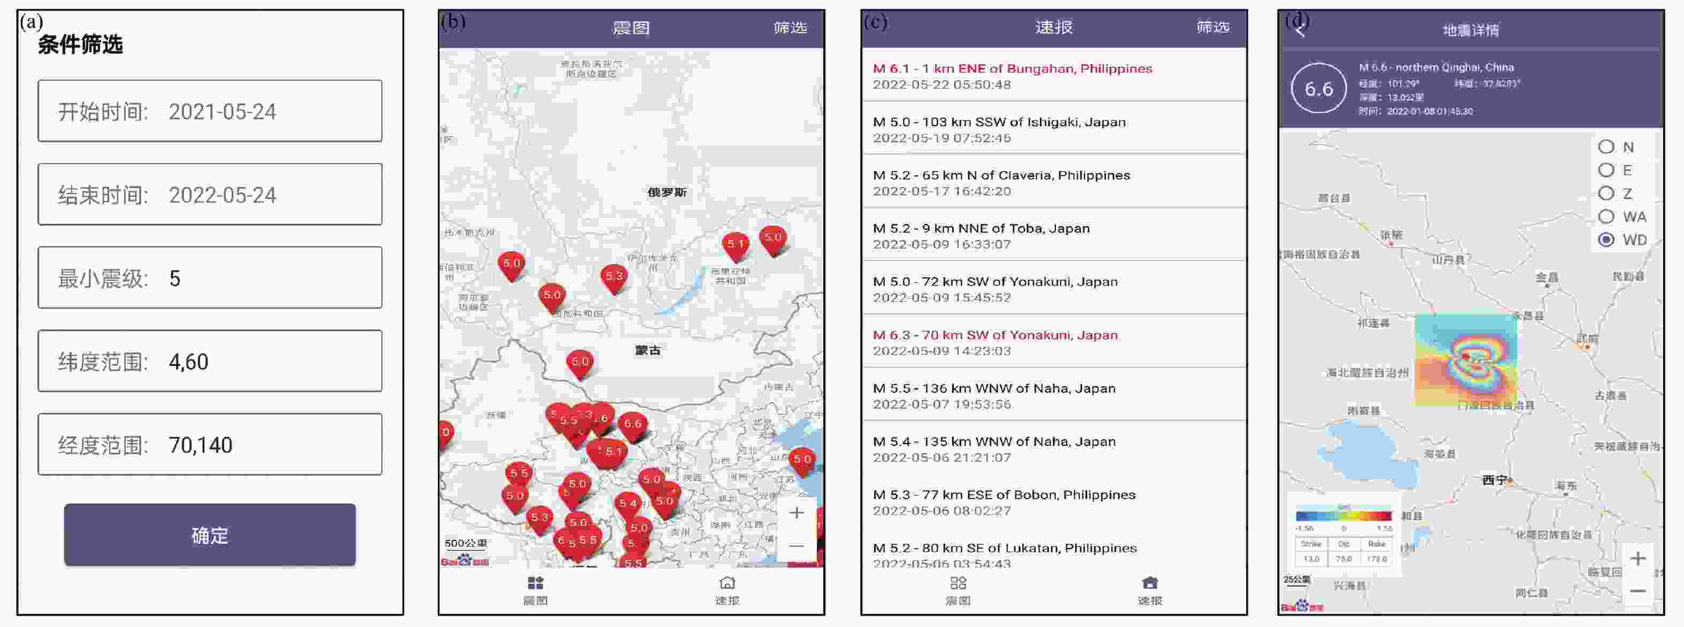Viewport: 1684px width, 627px height.
Task: Tap the 5.0 marker above 共和国 label
Action: click(552, 298)
